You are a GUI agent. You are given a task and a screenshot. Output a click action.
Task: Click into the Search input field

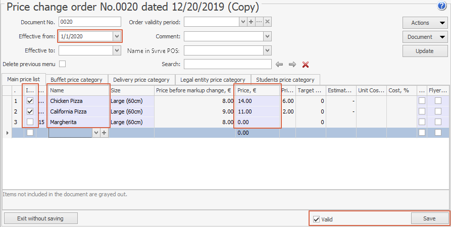click(x=227, y=65)
